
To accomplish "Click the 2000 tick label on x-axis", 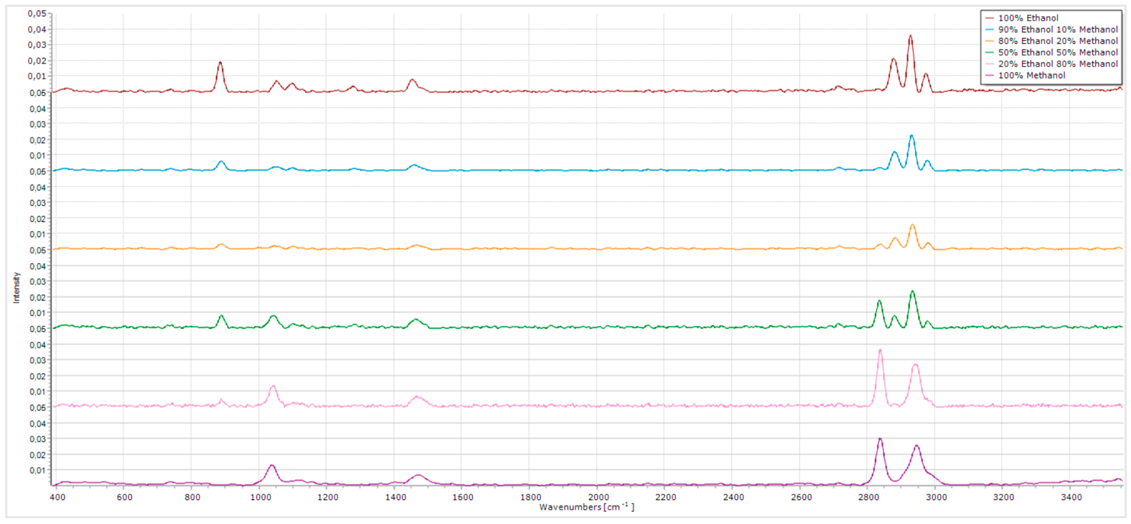I will tap(598, 497).
